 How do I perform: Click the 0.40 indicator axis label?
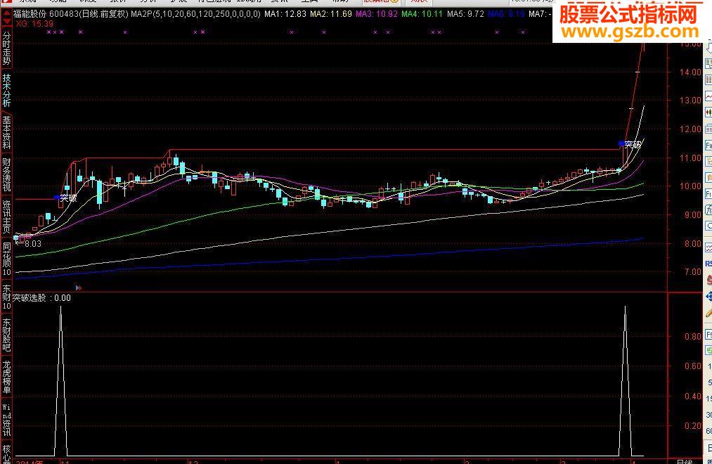[x=693, y=397]
